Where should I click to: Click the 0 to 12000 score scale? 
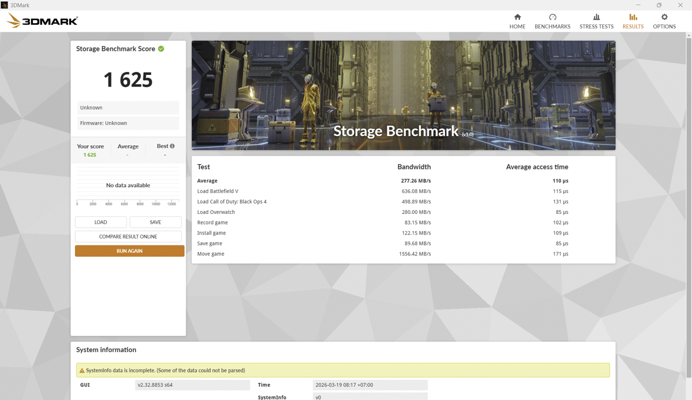click(127, 203)
